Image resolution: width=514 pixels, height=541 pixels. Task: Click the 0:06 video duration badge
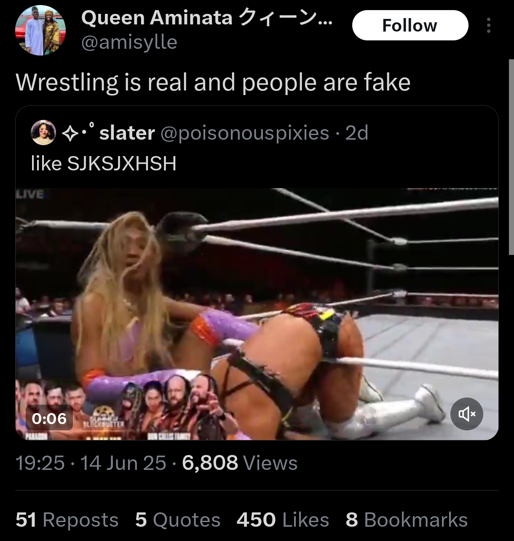pos(49,419)
